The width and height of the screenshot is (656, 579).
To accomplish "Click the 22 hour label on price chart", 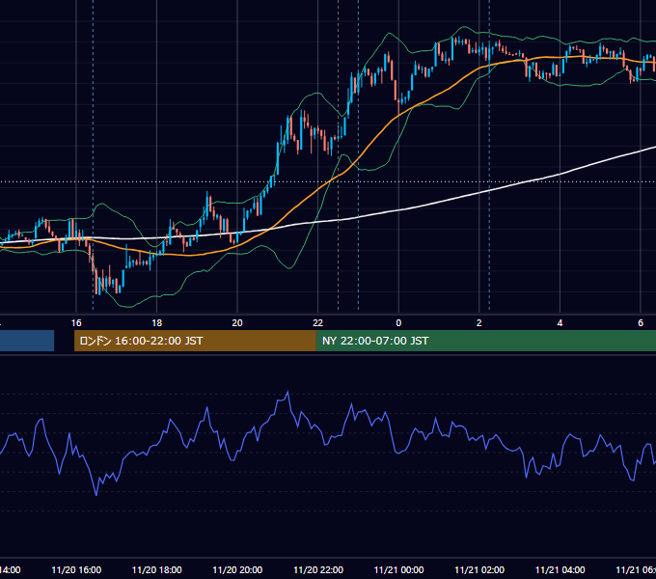I will click(x=318, y=323).
